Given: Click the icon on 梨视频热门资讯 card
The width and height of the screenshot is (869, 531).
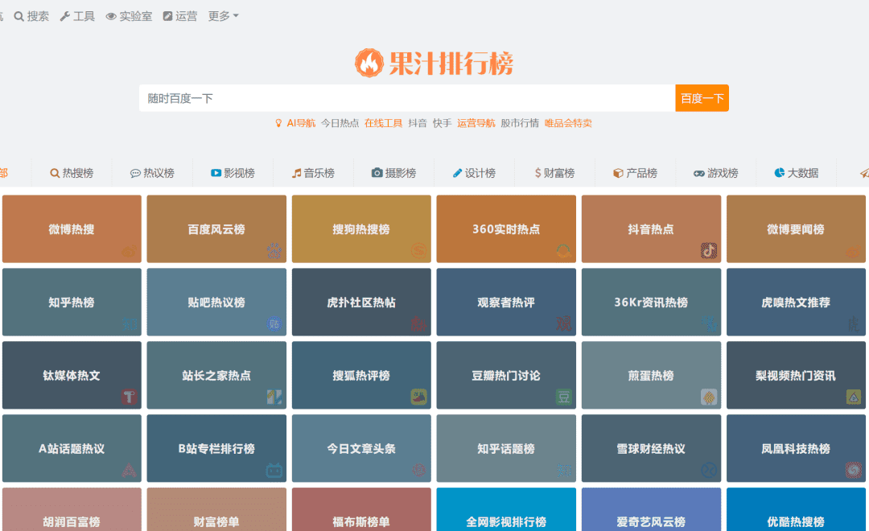Looking at the screenshot, I should coord(853,397).
